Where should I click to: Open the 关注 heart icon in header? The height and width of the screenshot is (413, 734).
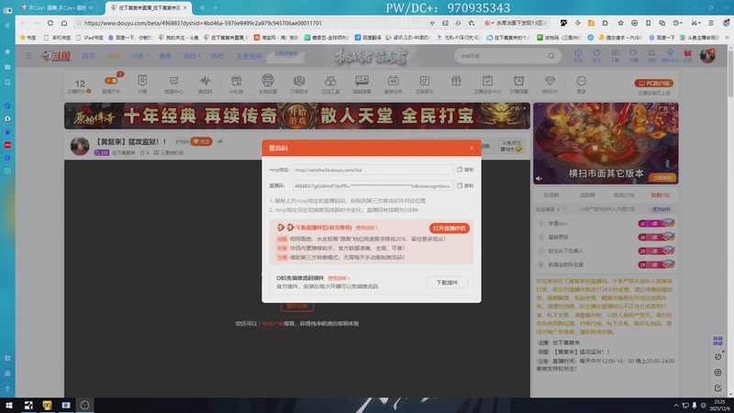point(597,55)
